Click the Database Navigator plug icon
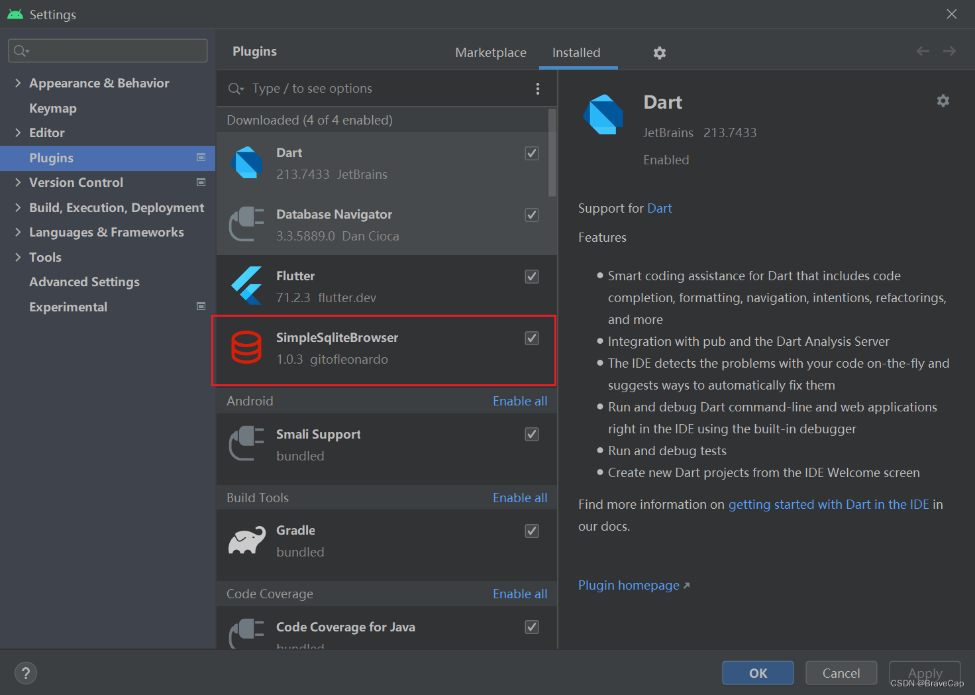 point(246,224)
